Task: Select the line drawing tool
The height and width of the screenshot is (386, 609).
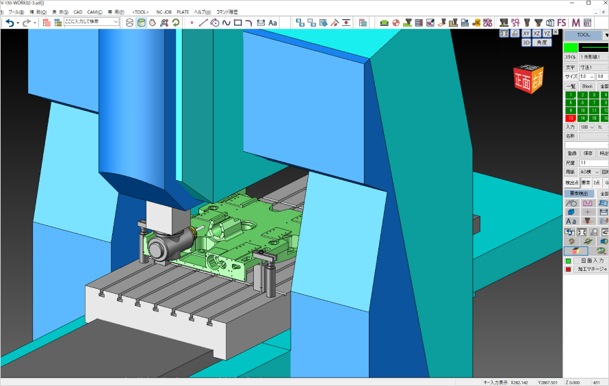Action: pos(203,23)
